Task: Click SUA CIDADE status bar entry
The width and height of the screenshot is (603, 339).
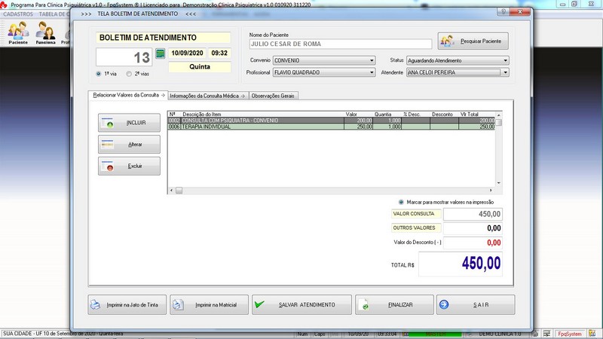Action: tap(63, 334)
